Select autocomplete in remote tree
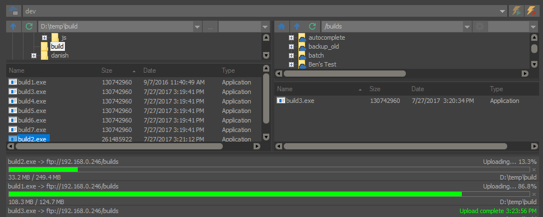Screen dimensions: 543x217 (x=326, y=37)
